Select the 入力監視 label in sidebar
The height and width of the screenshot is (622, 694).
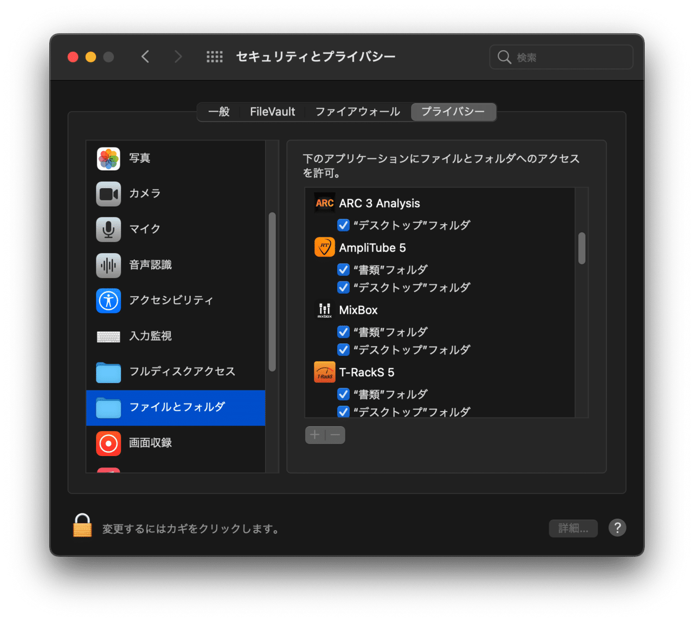pos(150,336)
